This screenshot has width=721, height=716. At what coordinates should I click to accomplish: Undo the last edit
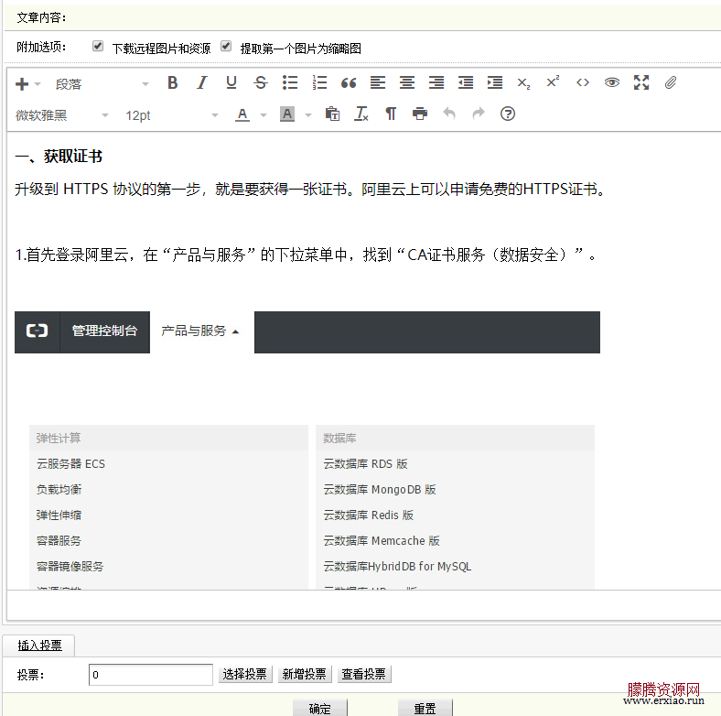[449, 114]
